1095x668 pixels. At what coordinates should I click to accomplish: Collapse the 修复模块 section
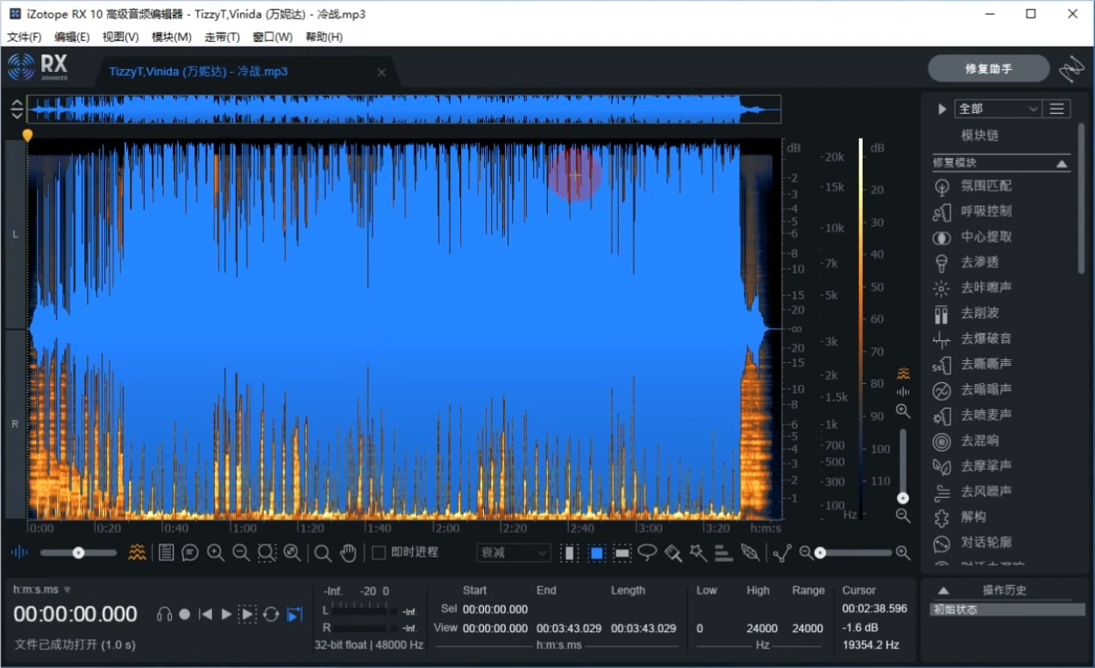tap(1062, 164)
